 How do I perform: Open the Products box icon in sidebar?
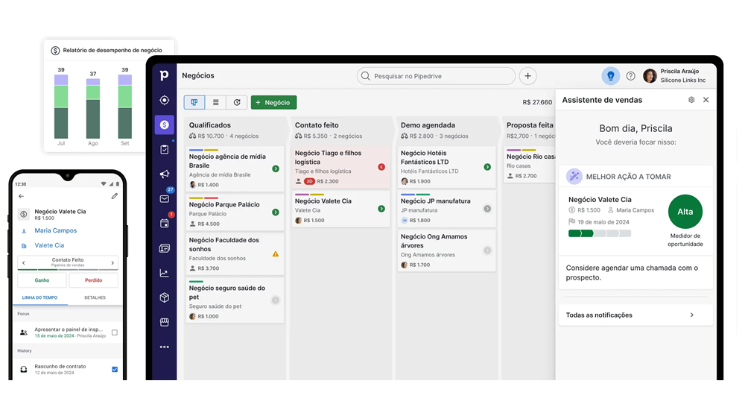pos(165,297)
